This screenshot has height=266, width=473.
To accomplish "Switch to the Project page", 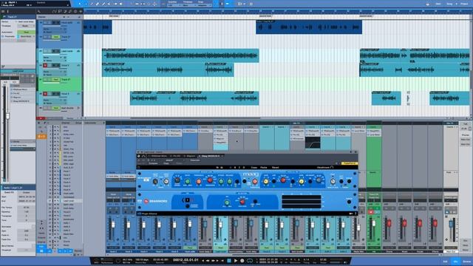I will tap(464, 4).
